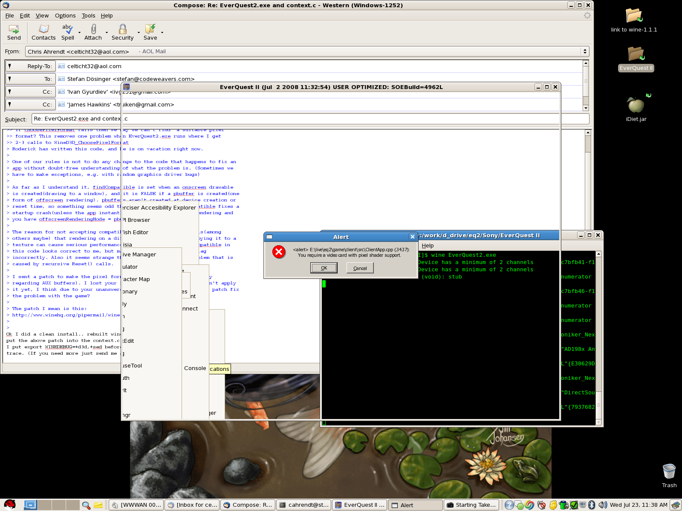
Task: Click the volume speaker tray icon
Action: (602, 505)
